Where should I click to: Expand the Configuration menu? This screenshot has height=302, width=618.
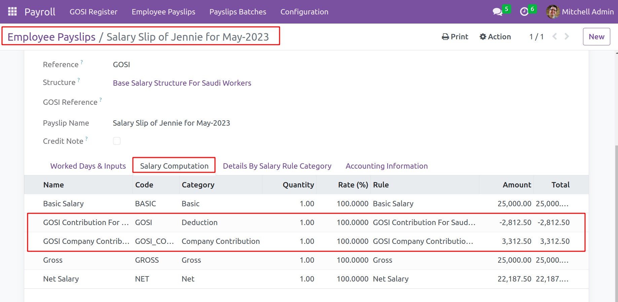(x=304, y=12)
